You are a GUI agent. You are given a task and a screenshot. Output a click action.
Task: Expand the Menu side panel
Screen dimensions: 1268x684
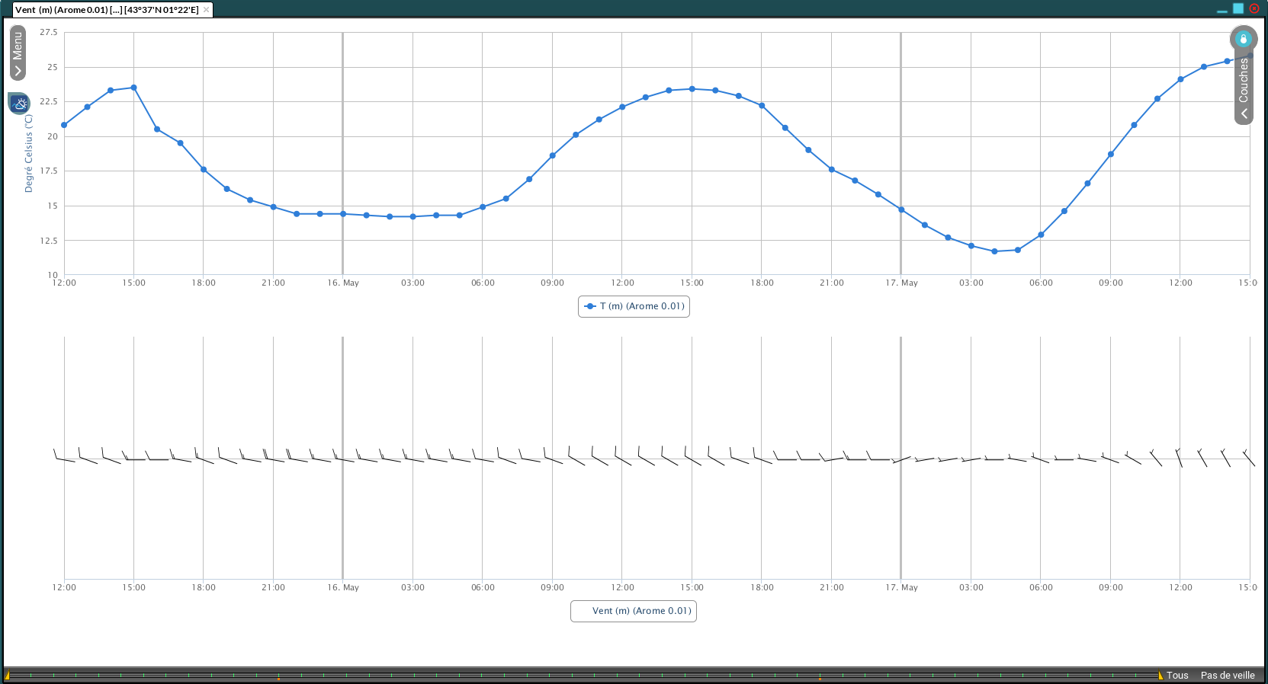(18, 53)
